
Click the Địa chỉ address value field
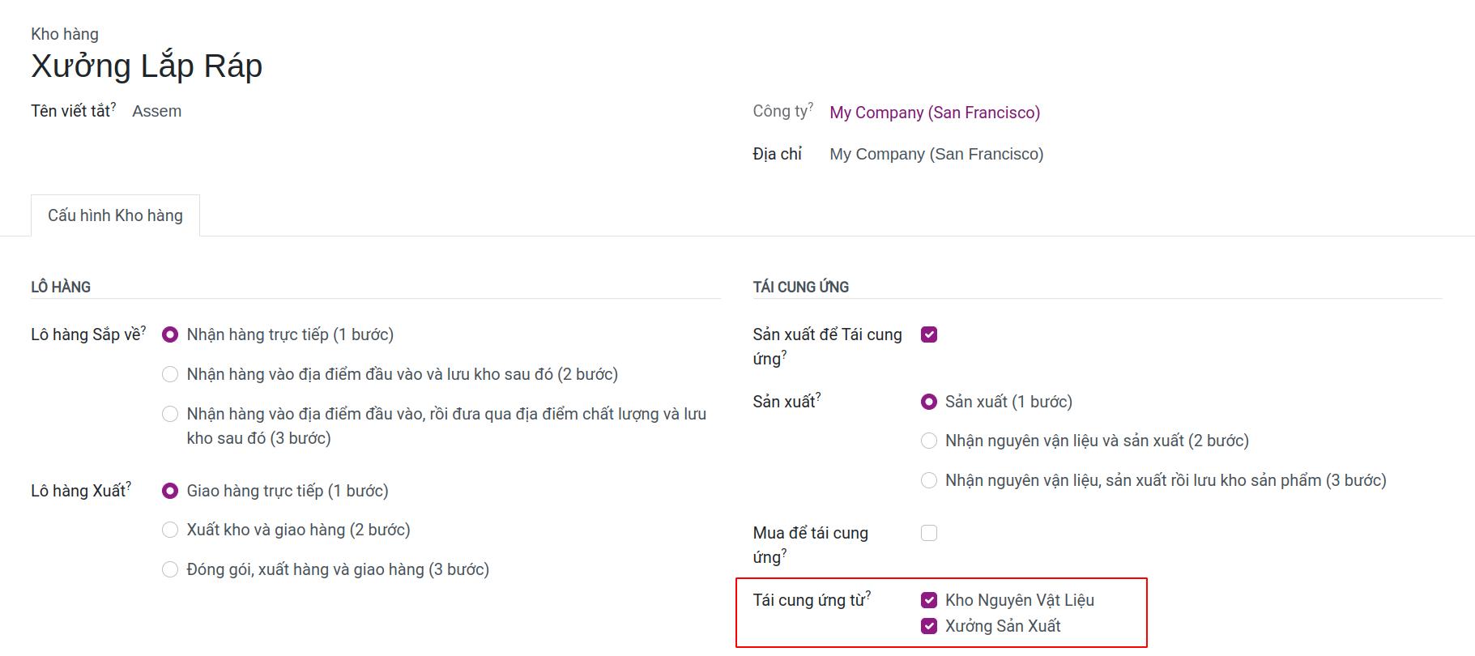point(936,154)
